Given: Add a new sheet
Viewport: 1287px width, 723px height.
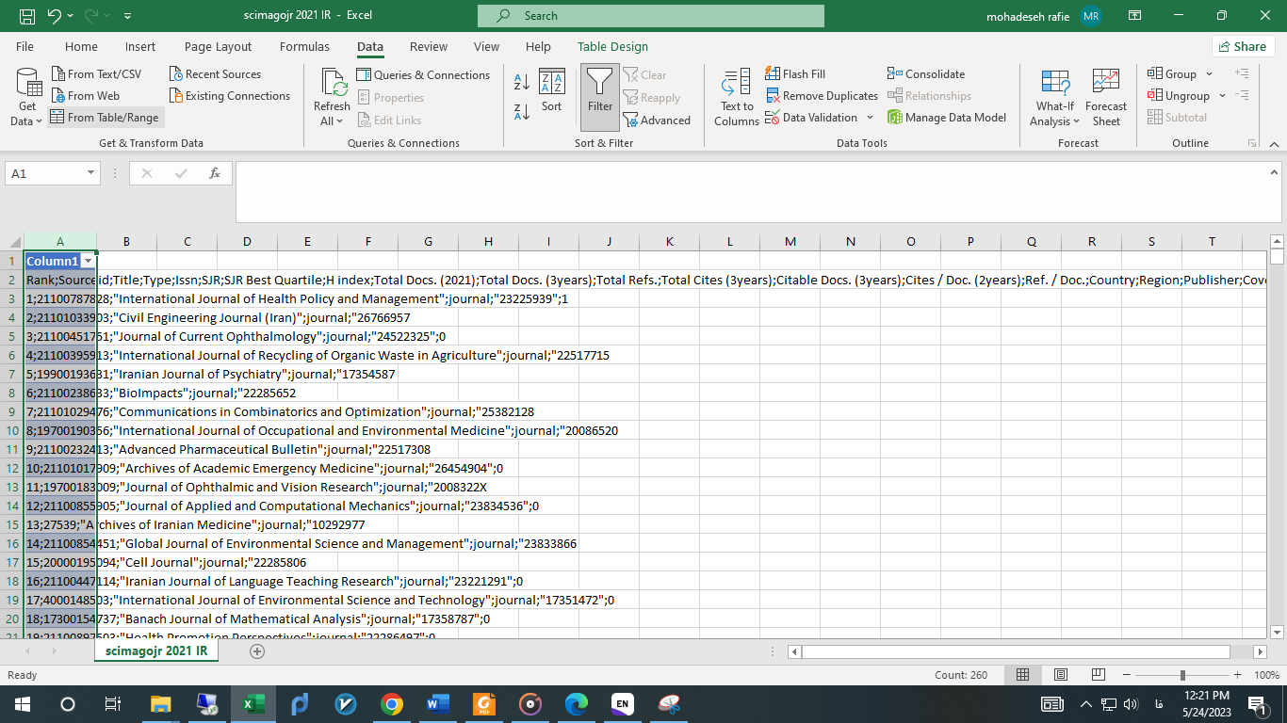Looking at the screenshot, I should coord(256,651).
